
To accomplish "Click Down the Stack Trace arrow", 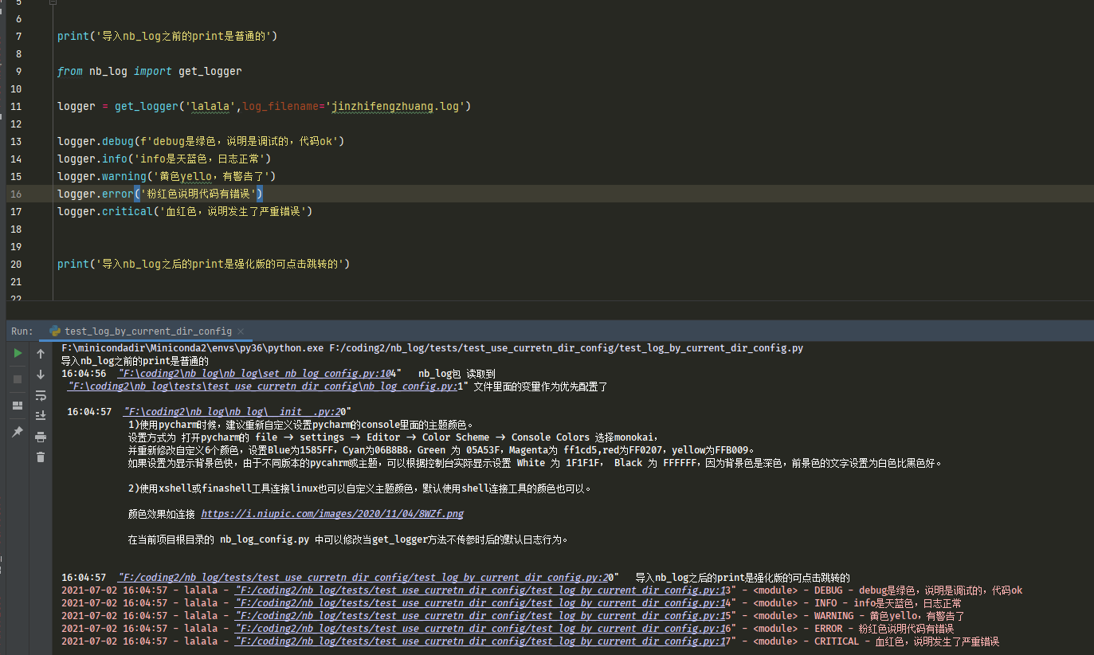I will tap(41, 375).
